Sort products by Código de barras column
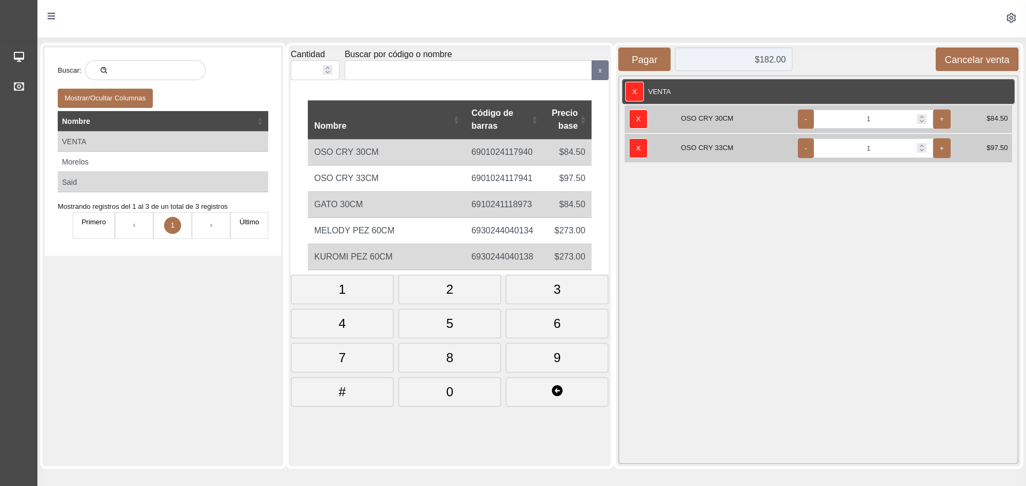 pos(502,120)
